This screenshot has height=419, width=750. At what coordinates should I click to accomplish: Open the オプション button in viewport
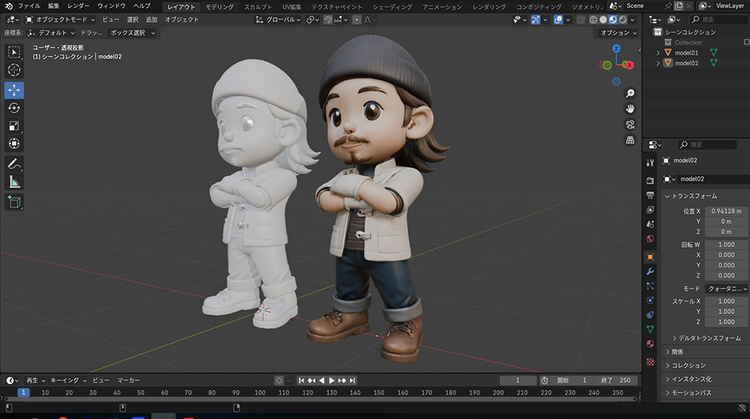click(x=617, y=33)
